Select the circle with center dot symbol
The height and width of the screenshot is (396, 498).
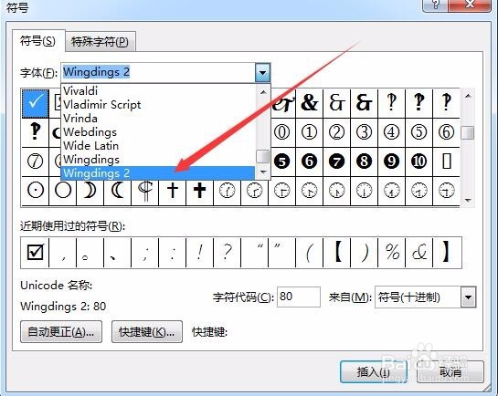click(36, 191)
